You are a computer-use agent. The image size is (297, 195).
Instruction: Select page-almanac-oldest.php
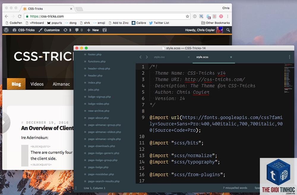coord(104,132)
